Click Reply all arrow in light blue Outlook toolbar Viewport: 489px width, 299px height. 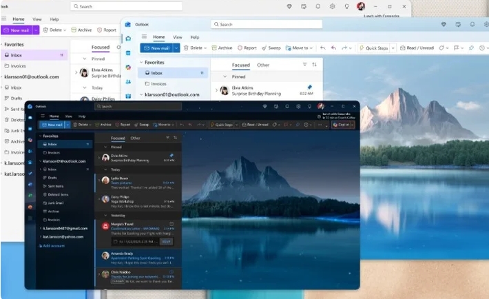pos(333,48)
